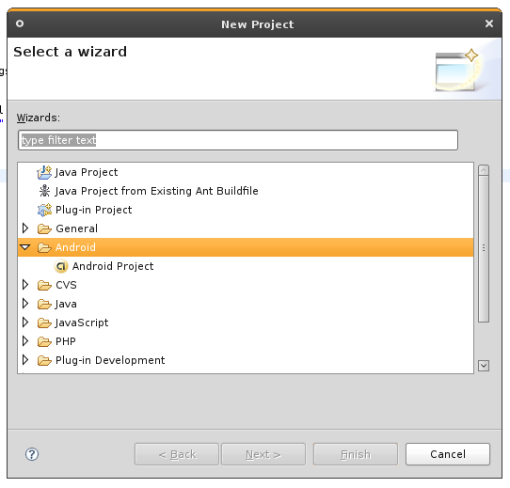Expand the JavaScript category
Image resolution: width=510 pixels, height=488 pixels.
[x=25, y=323]
